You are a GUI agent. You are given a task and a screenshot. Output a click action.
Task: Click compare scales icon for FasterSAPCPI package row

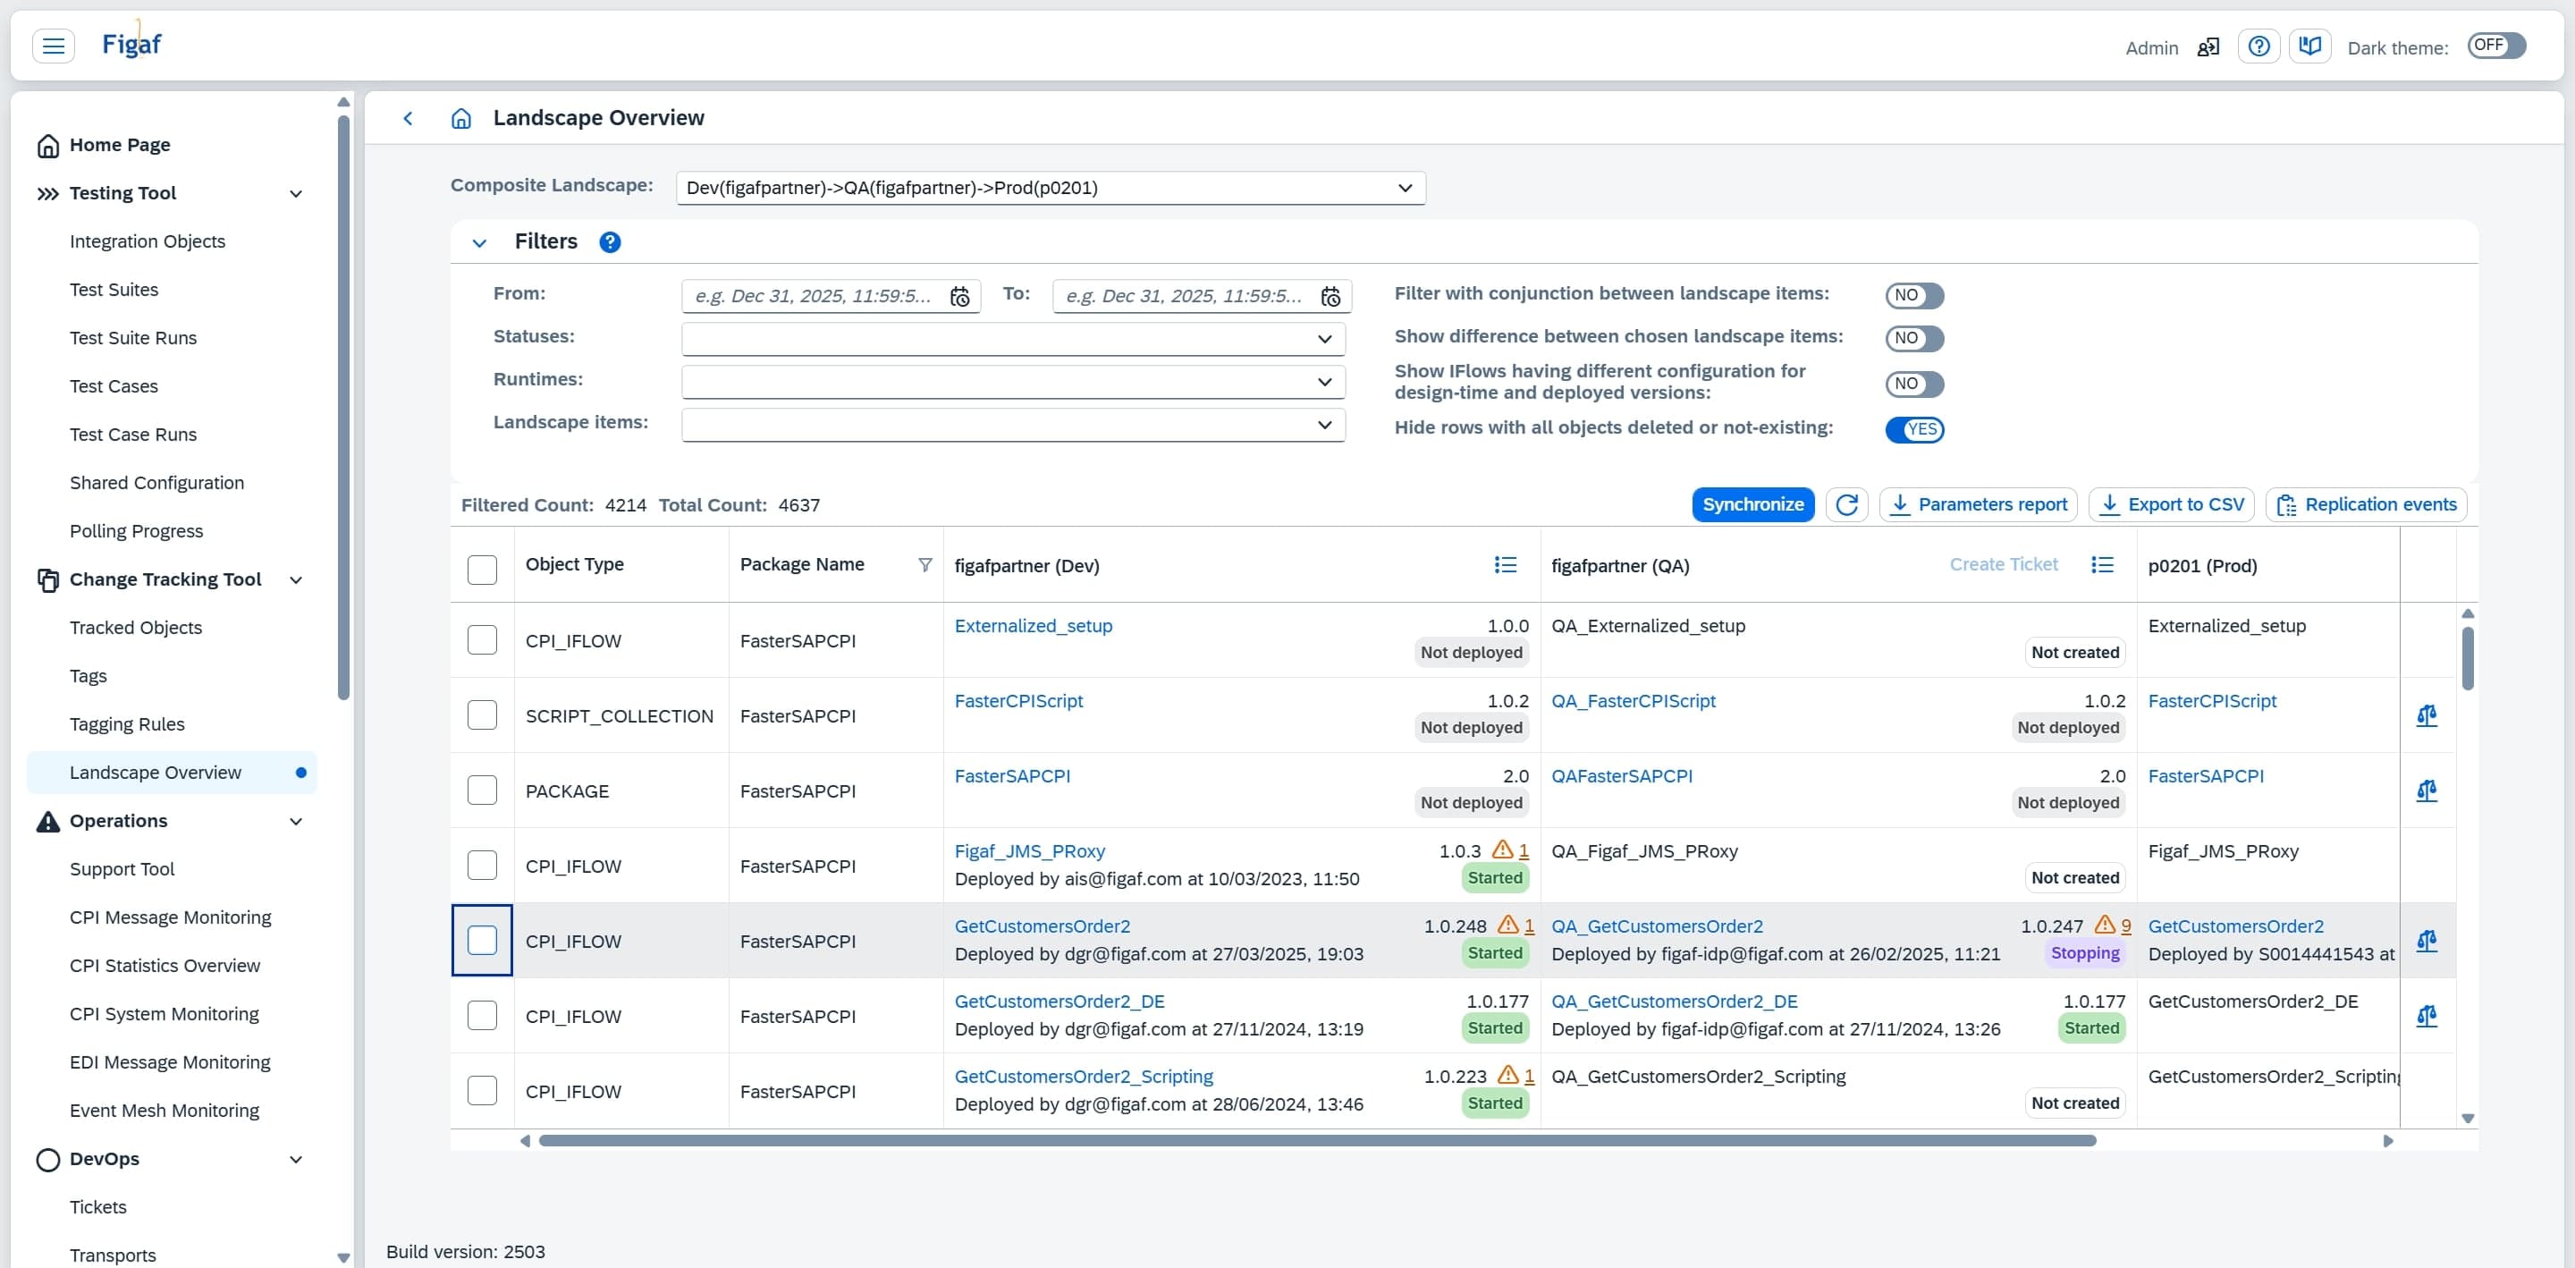tap(2426, 790)
